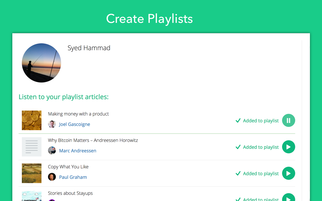Click Joel Gascoigne's avatar icon
Image resolution: width=322 pixels, height=201 pixels.
point(52,124)
